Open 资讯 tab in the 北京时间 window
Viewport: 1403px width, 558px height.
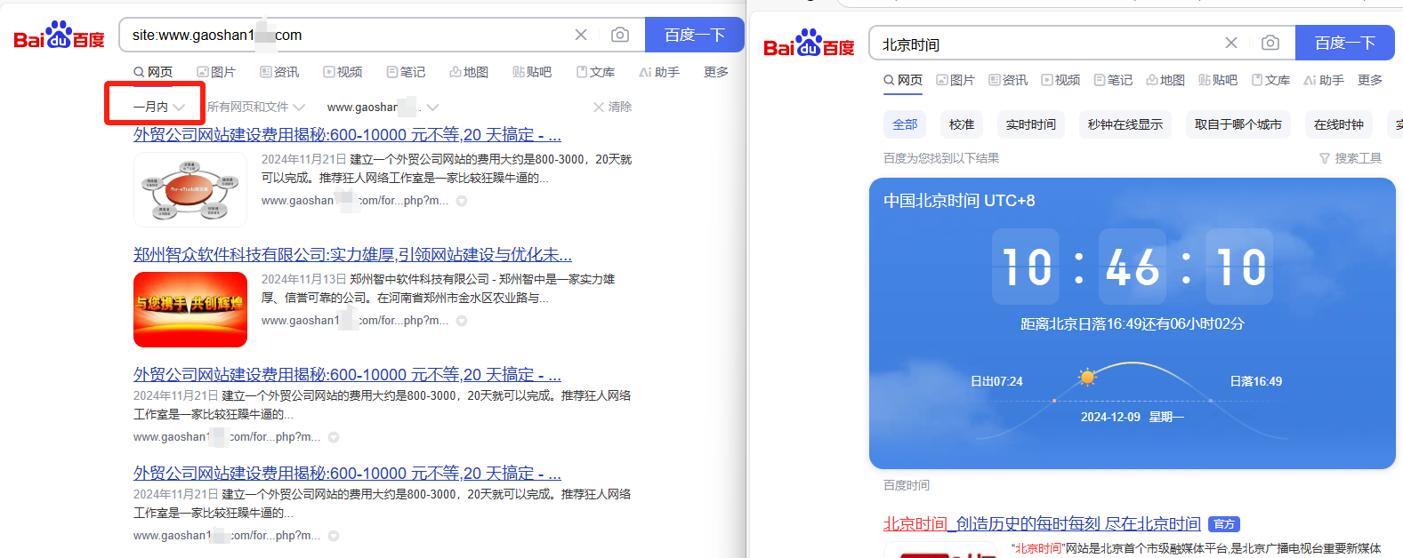1008,80
